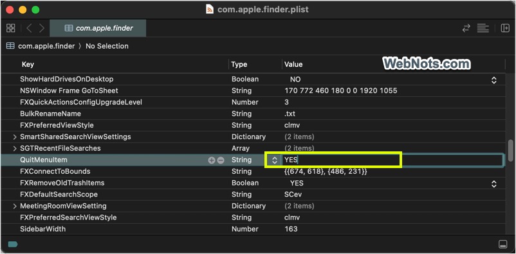This screenshot has height=254, width=516.
Task: Click the Boolean type of ShowHardDrivesOnDesktop
Action: [x=245, y=79]
